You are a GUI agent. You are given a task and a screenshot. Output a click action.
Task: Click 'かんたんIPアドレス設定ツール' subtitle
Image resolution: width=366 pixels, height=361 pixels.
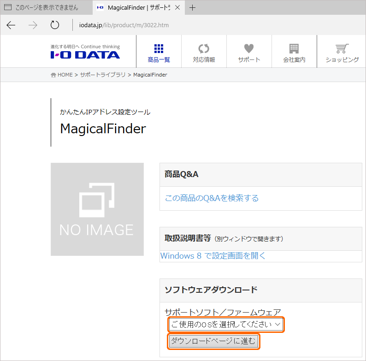coord(105,112)
